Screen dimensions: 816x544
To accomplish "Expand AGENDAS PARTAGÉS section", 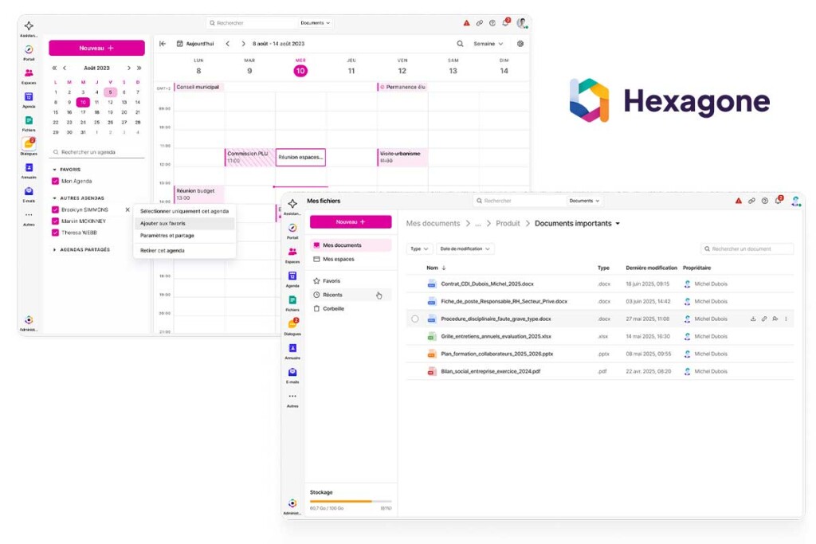I will point(55,249).
